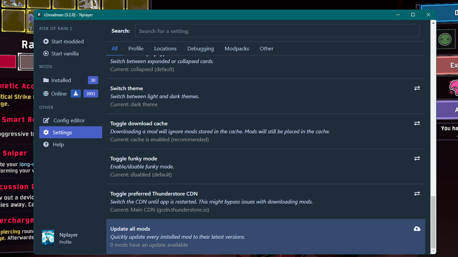
Task: Maximize the r2modman window
Action: coord(413,15)
